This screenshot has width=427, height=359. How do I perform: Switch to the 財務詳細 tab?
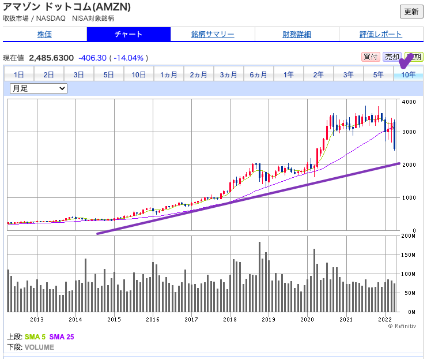coord(297,35)
